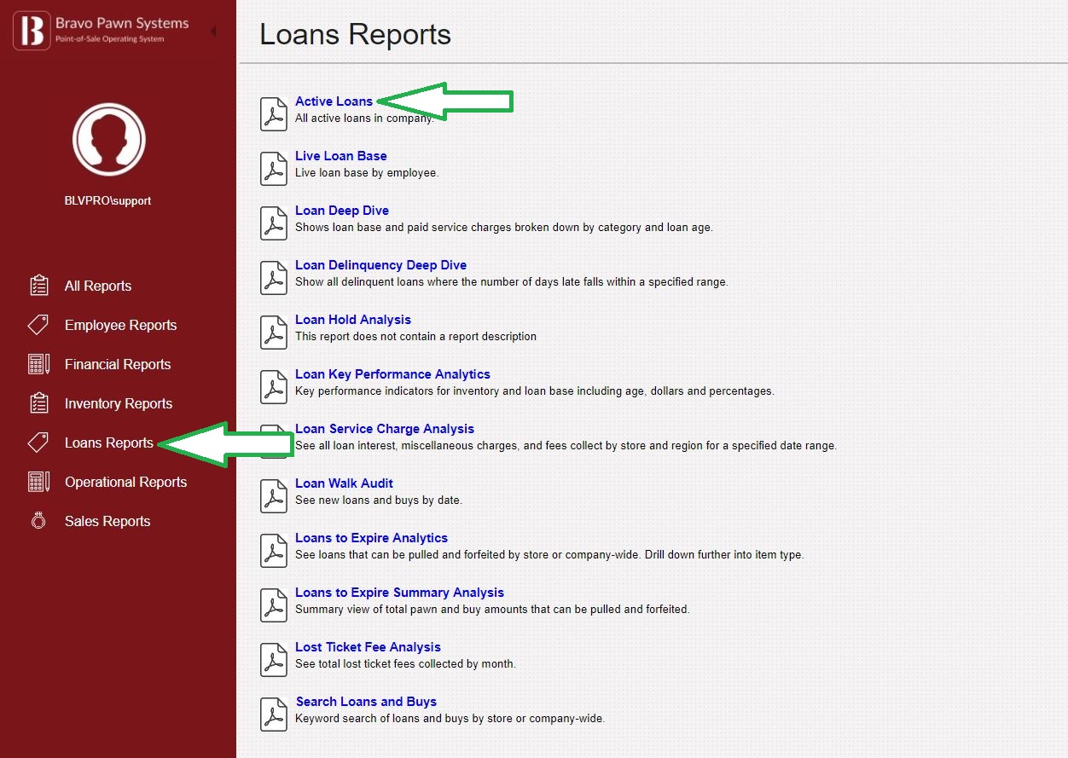
Task: Click the calculator icon next to Operational Reports
Action: (x=38, y=482)
